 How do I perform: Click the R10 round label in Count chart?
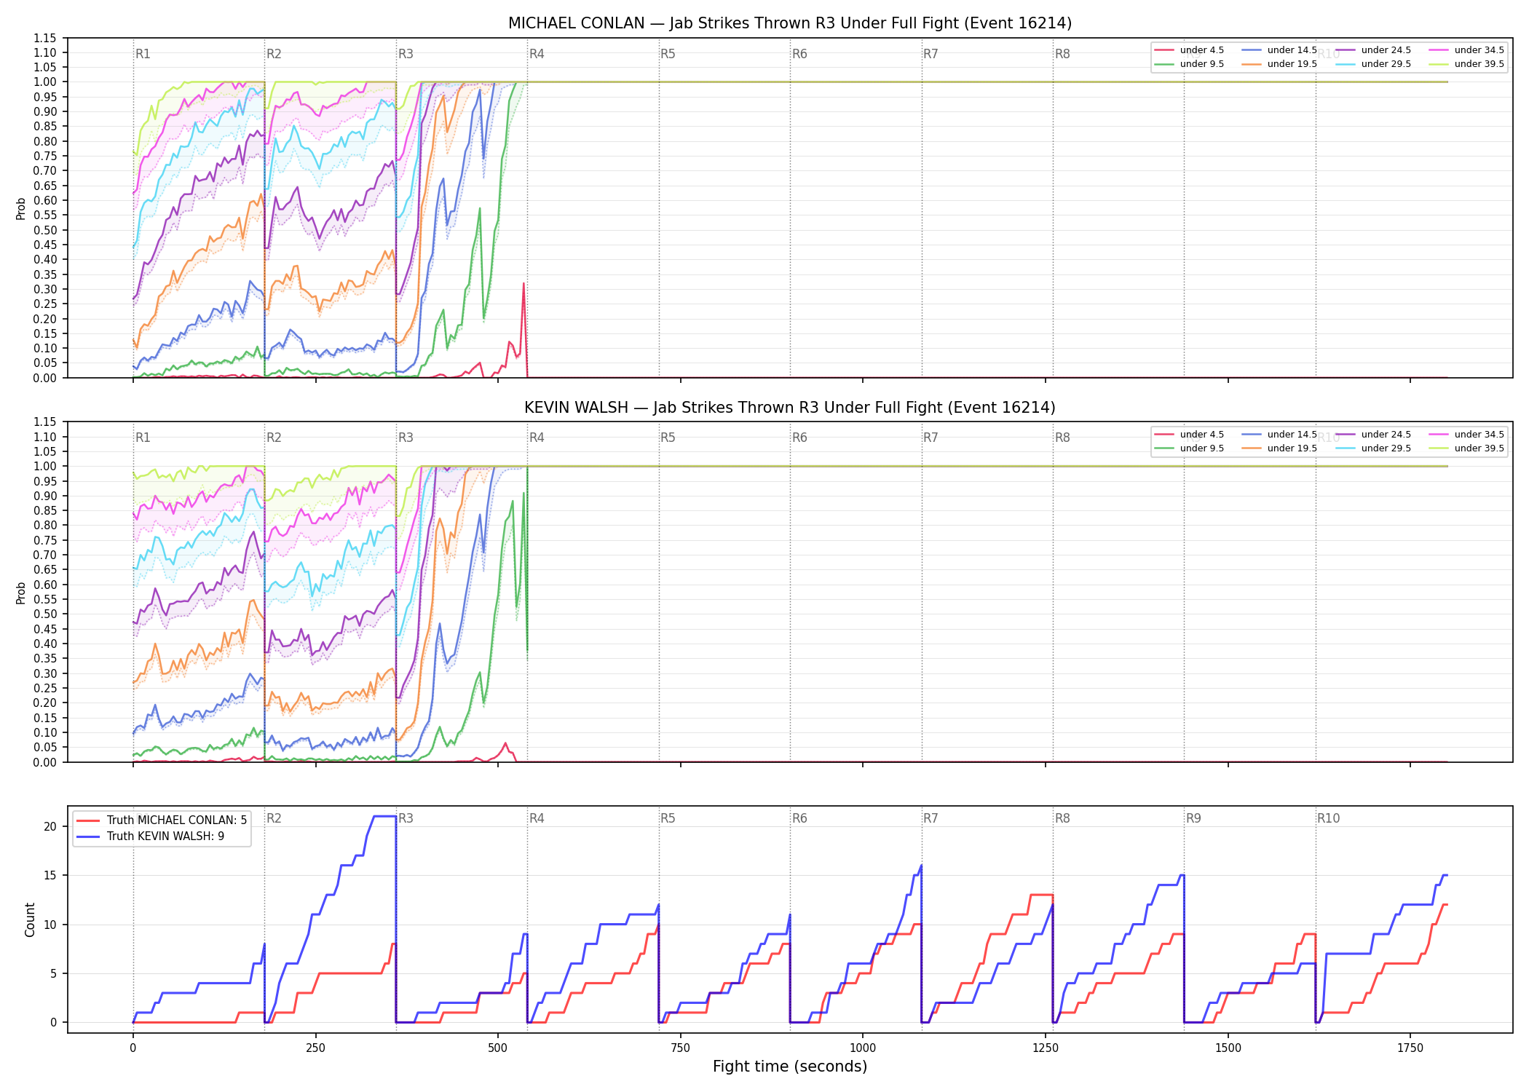(1328, 818)
